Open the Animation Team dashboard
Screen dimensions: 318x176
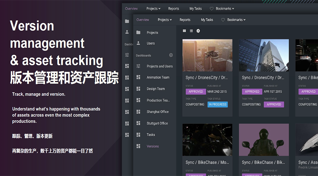(158, 77)
